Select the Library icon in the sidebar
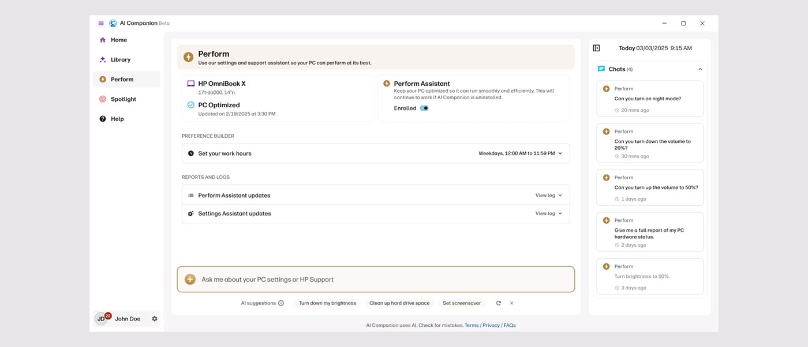The height and width of the screenshot is (347, 808). pyautogui.click(x=102, y=59)
